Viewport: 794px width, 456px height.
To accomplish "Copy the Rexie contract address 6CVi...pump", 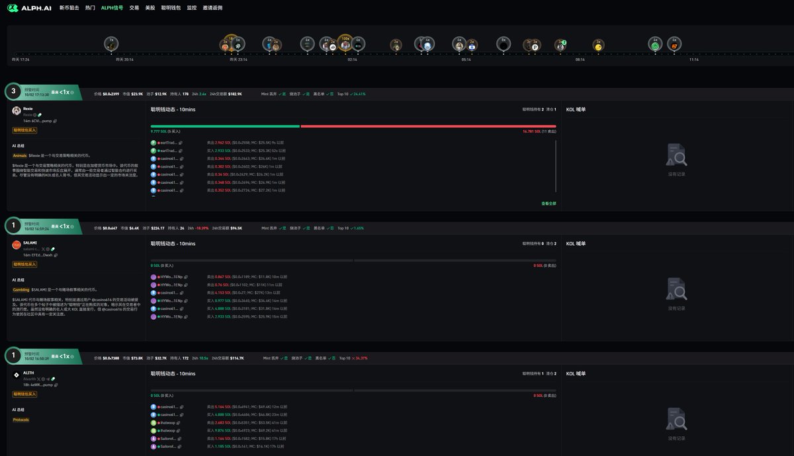I will (x=55, y=121).
